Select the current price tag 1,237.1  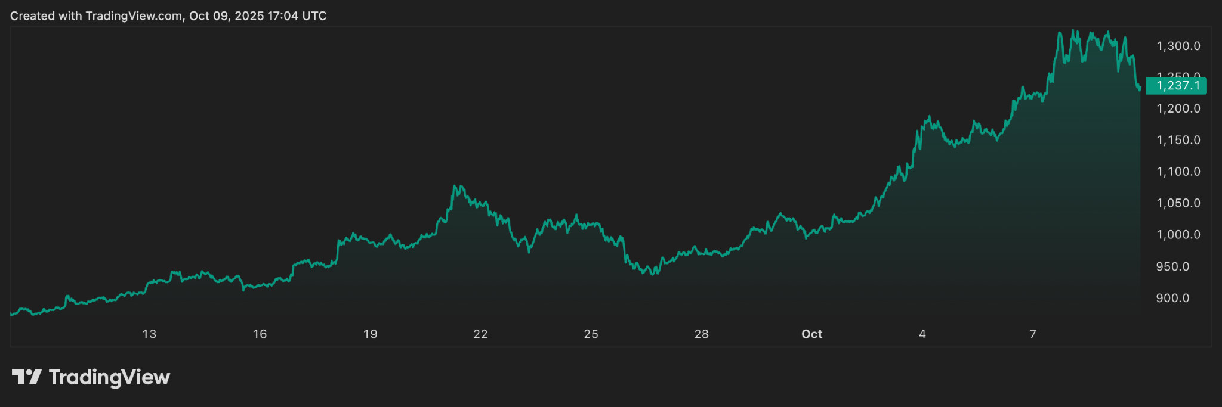(1177, 86)
